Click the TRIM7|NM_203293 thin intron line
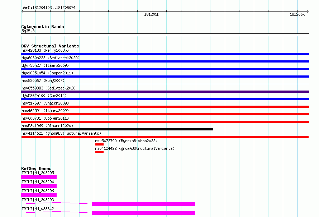319x217 pixels. 57,203
